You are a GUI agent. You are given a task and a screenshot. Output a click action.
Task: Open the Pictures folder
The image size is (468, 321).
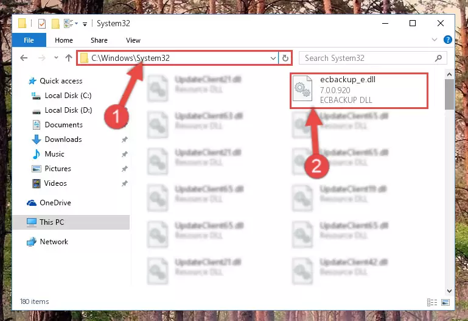(51, 169)
